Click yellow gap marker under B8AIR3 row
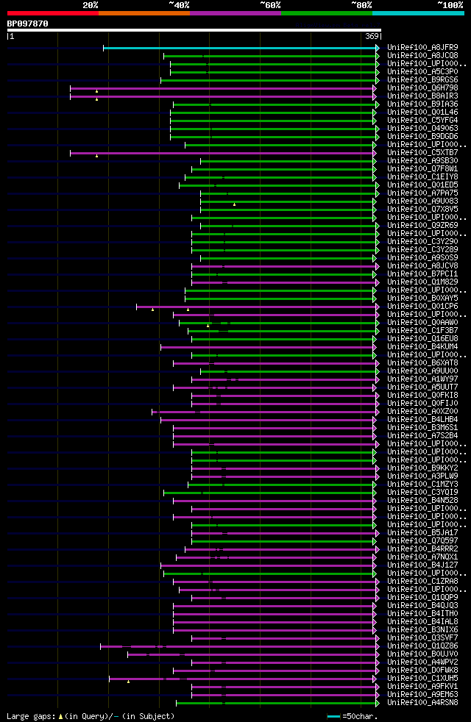The height and width of the screenshot is (722, 471). [x=97, y=99]
